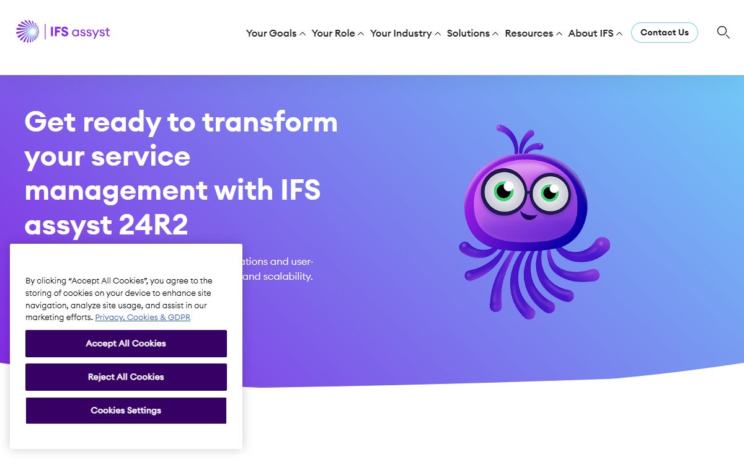Click the Contact Us button

click(665, 33)
